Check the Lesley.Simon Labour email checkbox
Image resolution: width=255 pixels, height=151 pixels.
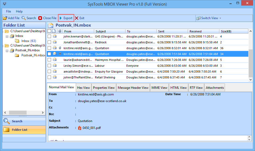click(49, 65)
